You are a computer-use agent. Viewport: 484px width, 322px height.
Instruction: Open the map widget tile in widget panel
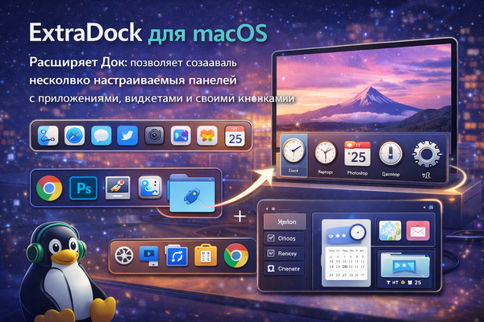(x=390, y=230)
